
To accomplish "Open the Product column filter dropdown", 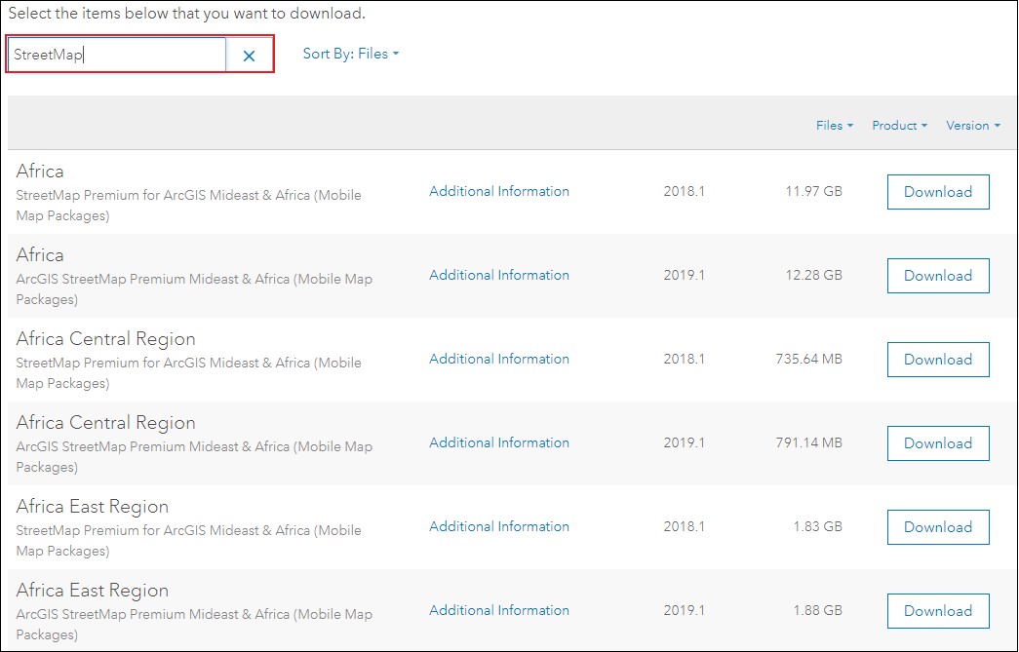I will click(x=899, y=126).
